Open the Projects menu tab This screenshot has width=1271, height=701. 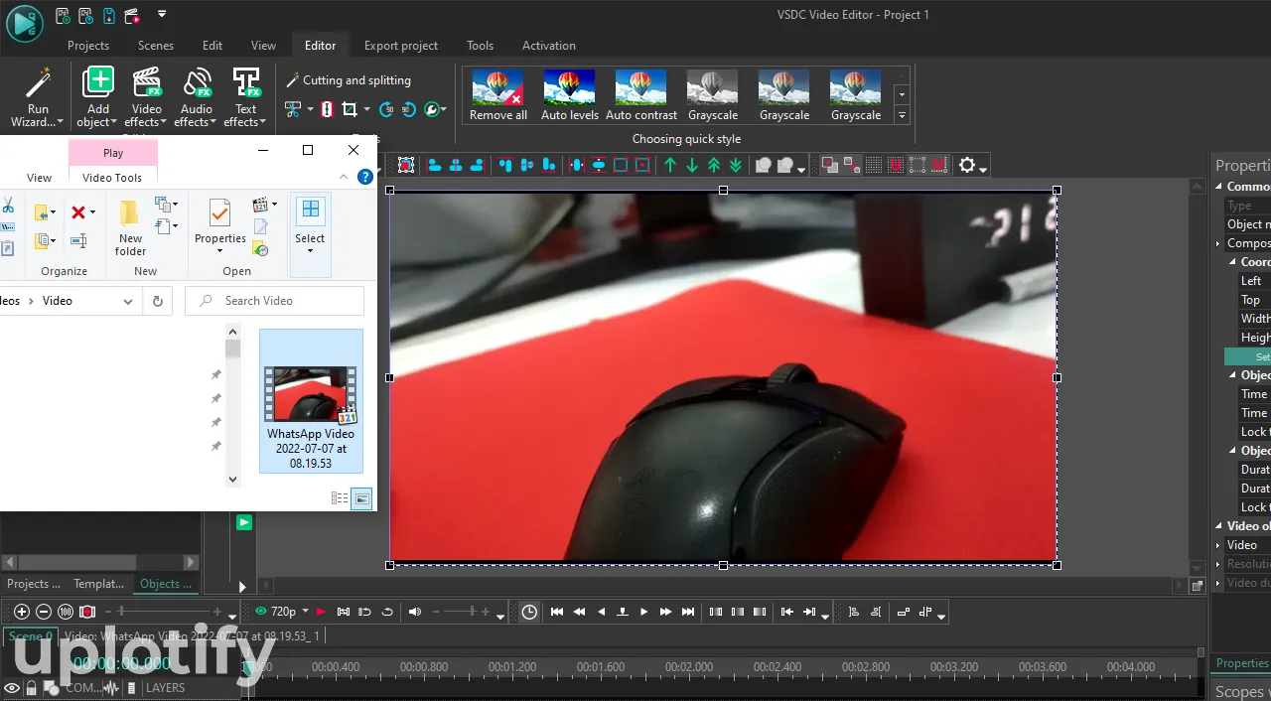pyautogui.click(x=88, y=46)
